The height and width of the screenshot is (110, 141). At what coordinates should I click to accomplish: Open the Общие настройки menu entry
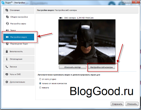(x=19, y=17)
